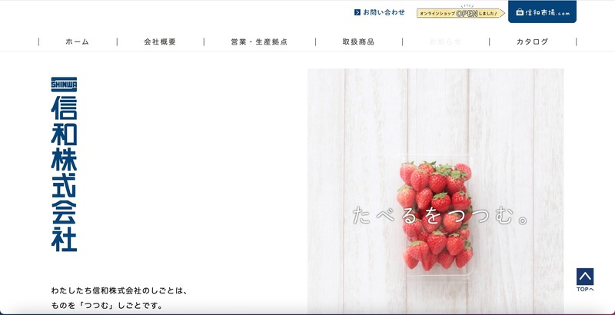615x315 pixels.
Task: Go to the ホーム menu item
Action: point(78,42)
